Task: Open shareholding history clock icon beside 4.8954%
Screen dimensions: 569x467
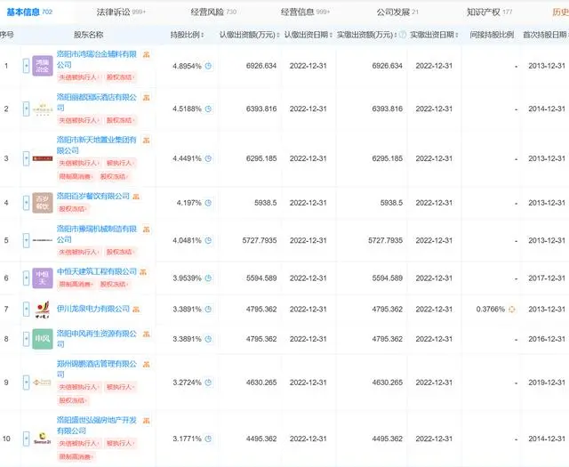Action: (x=208, y=66)
